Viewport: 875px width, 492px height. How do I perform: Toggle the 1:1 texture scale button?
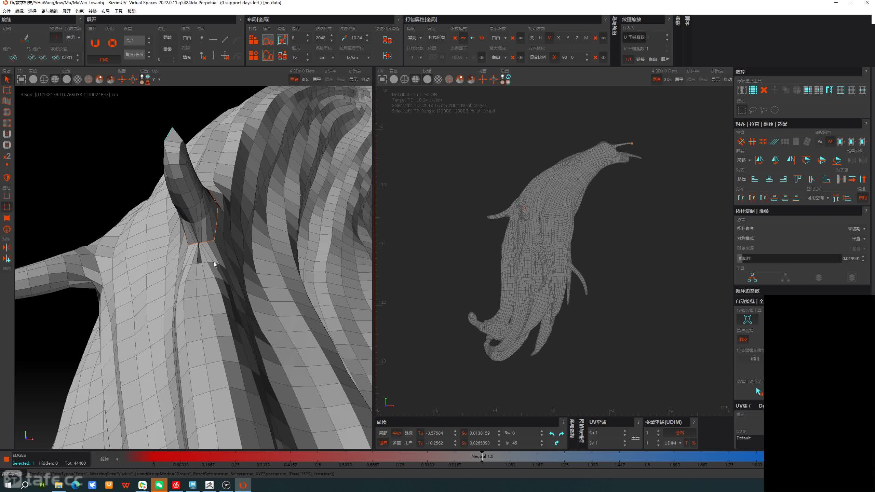(628, 59)
